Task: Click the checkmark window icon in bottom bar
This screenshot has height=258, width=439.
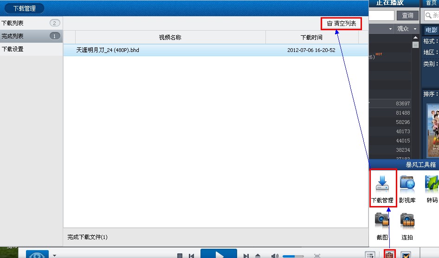Action: point(406,255)
